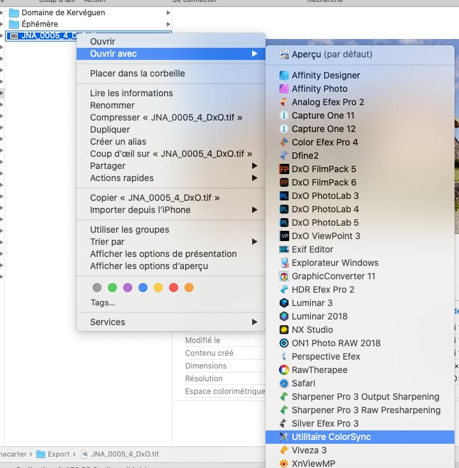
Task: Click the Affinity Designer icon
Action: tap(284, 75)
